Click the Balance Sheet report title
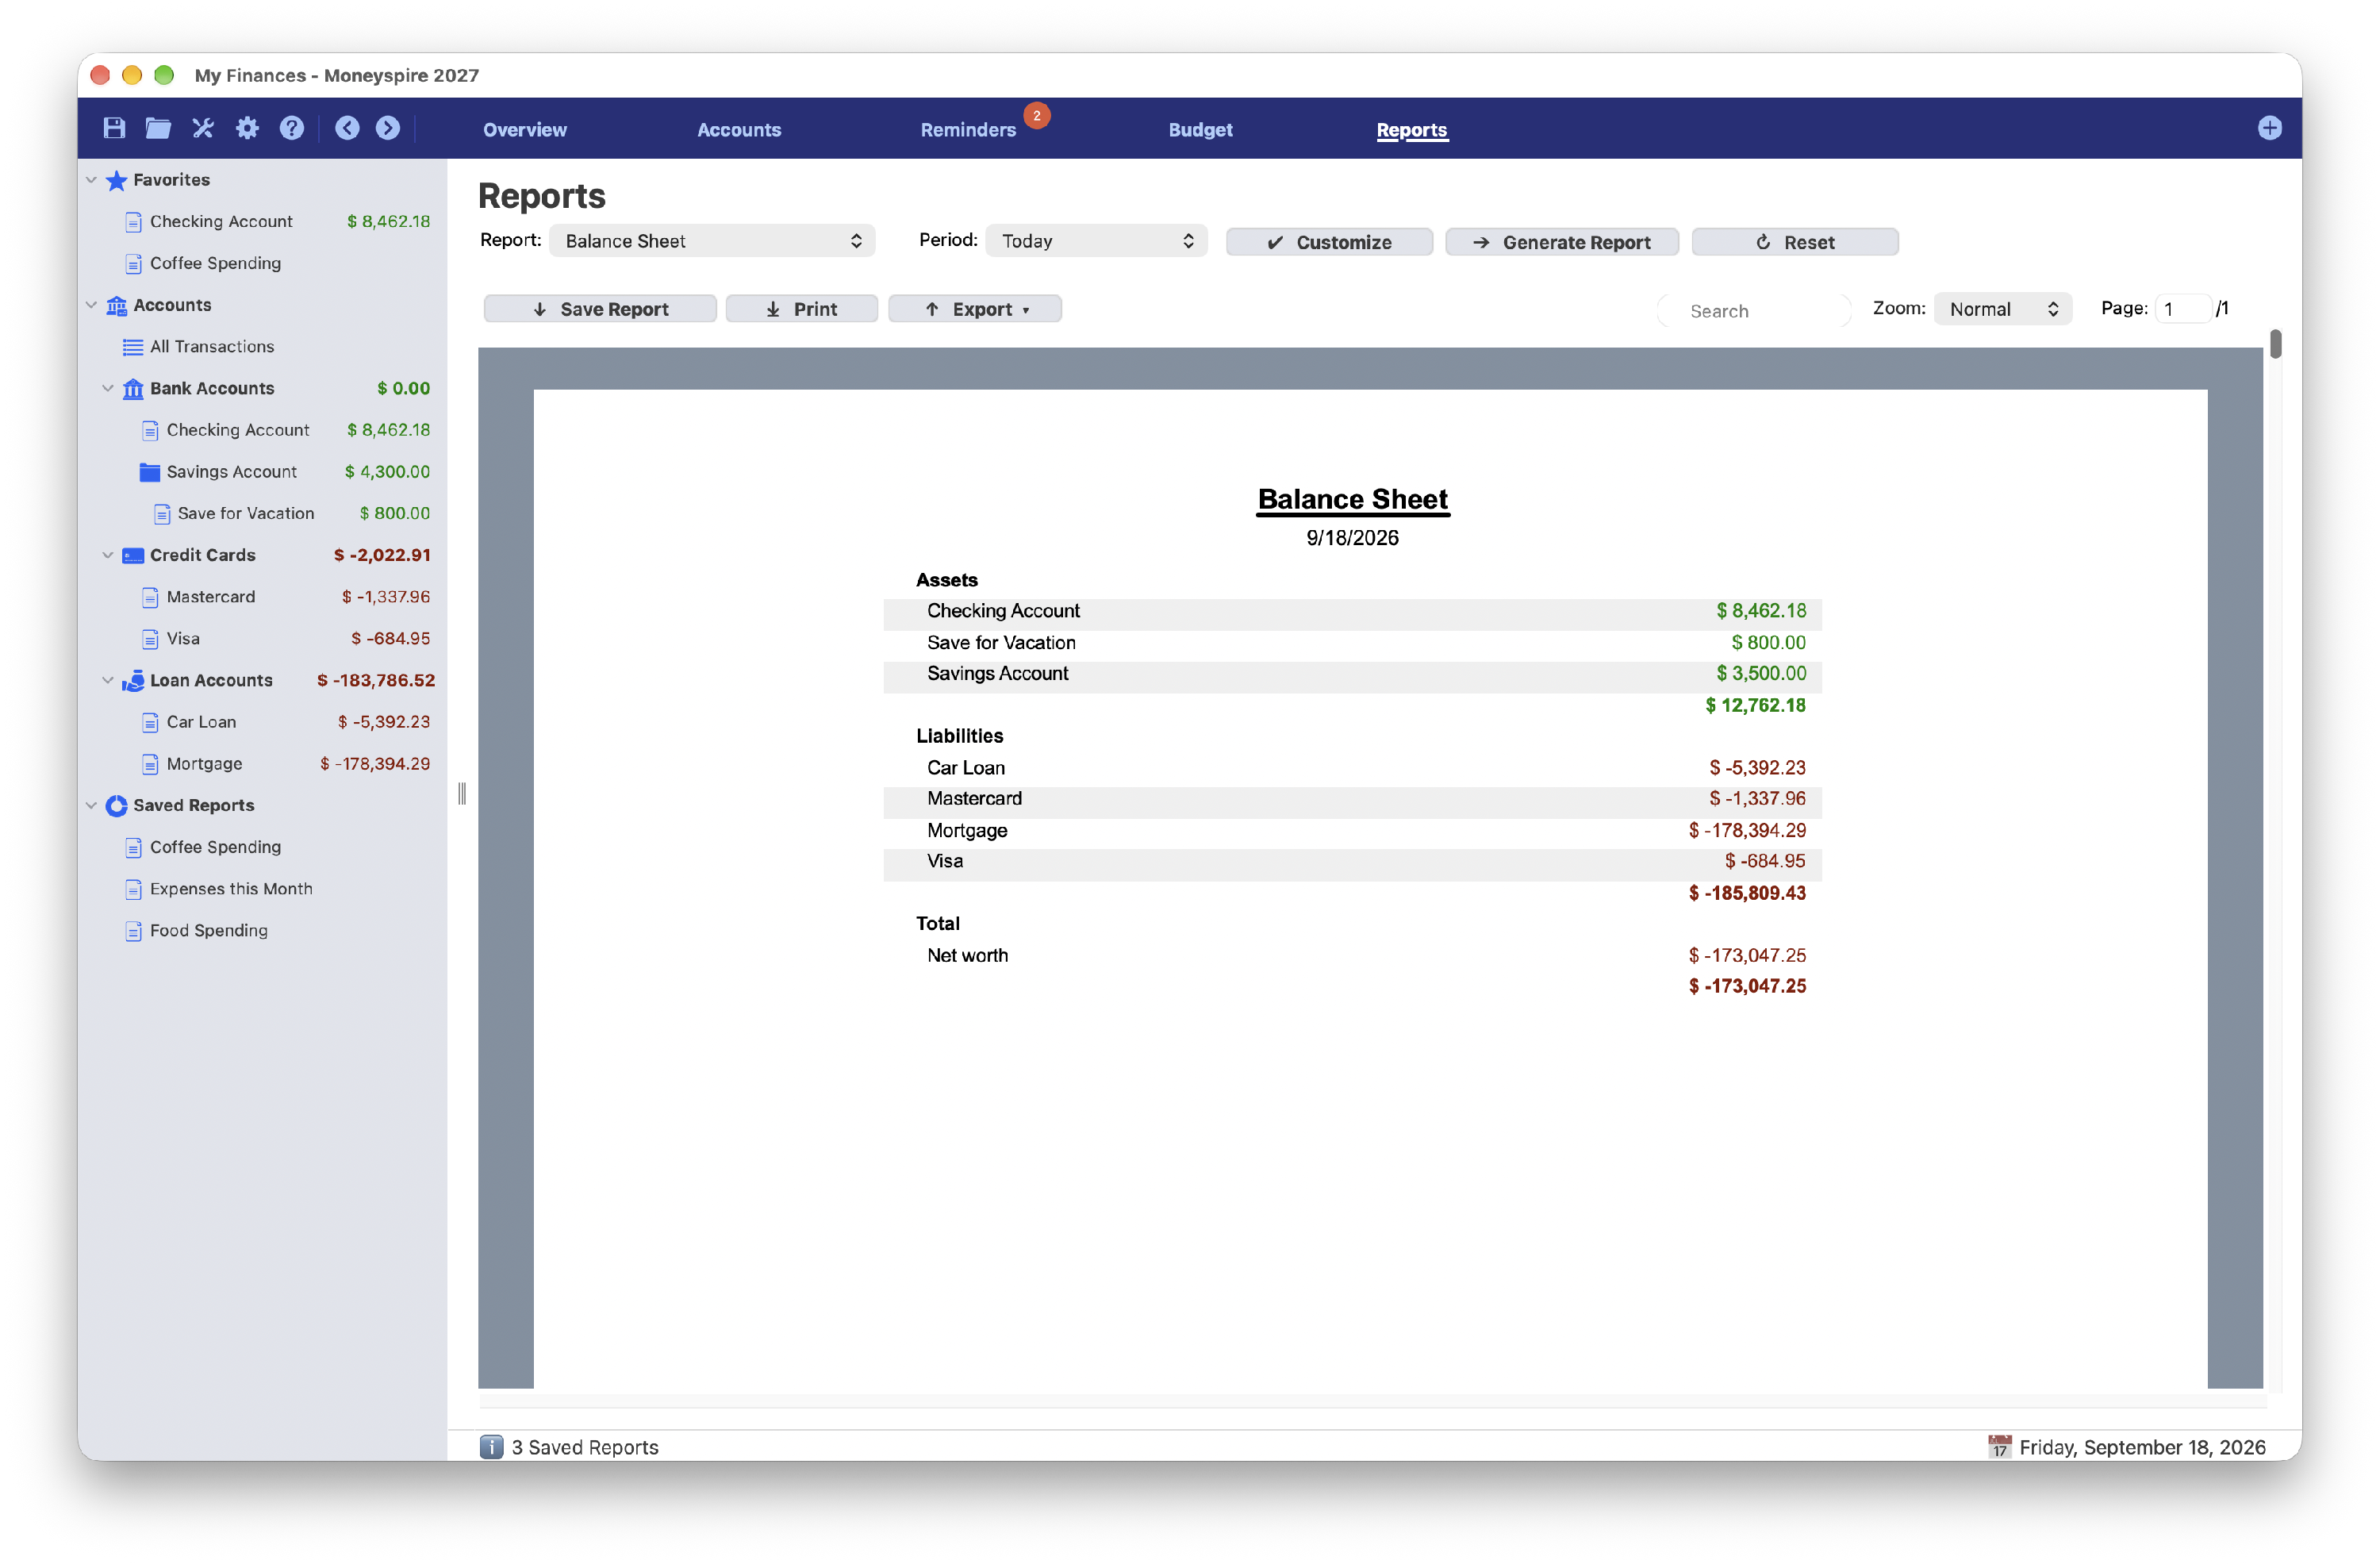Viewport: 2380px width, 1564px height. tap(1352, 499)
